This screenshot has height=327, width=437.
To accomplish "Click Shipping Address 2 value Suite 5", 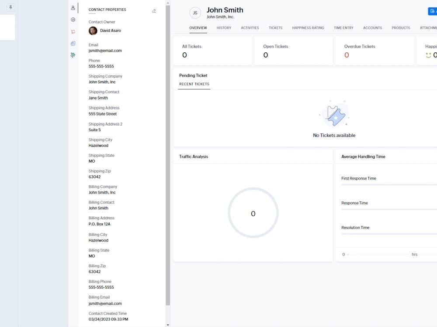I will point(95,130).
